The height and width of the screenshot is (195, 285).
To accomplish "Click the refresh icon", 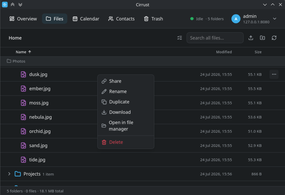I will click(x=274, y=38).
